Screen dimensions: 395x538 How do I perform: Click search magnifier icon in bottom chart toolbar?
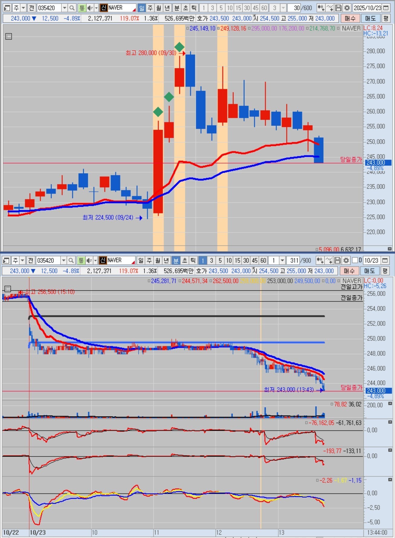(x=71, y=260)
